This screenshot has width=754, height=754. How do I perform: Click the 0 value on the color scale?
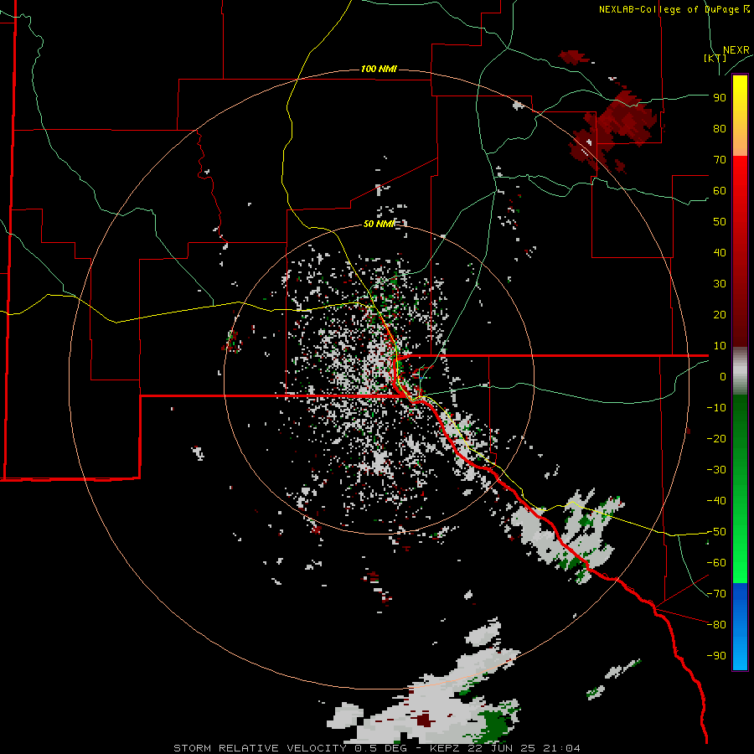(x=723, y=376)
